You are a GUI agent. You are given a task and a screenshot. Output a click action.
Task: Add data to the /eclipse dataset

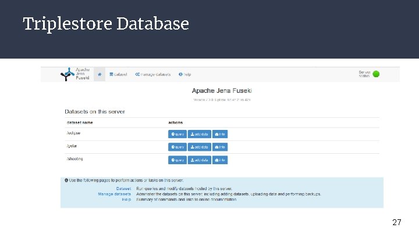[x=200, y=134]
